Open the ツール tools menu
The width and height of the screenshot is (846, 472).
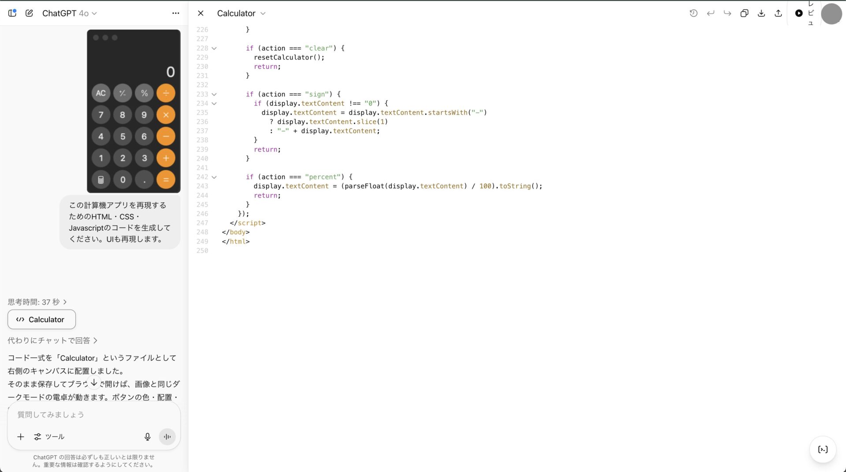coord(49,437)
